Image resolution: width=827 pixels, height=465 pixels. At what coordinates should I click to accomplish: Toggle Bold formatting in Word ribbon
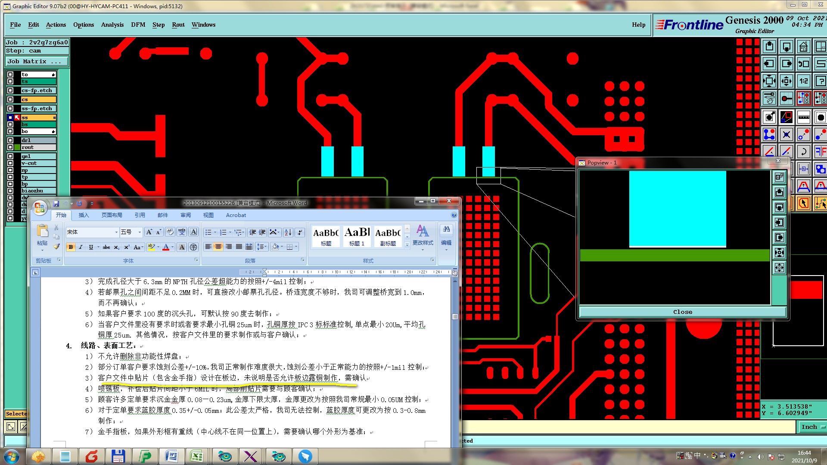pyautogui.click(x=71, y=247)
